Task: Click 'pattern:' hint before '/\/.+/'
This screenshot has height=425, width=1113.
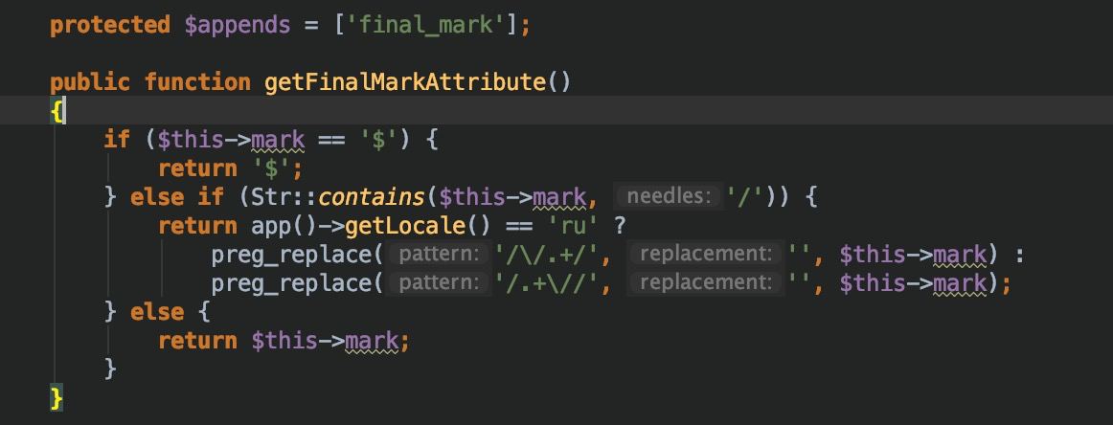Action: tap(440, 254)
